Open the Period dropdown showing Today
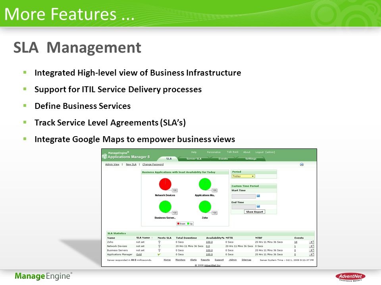 243,176
